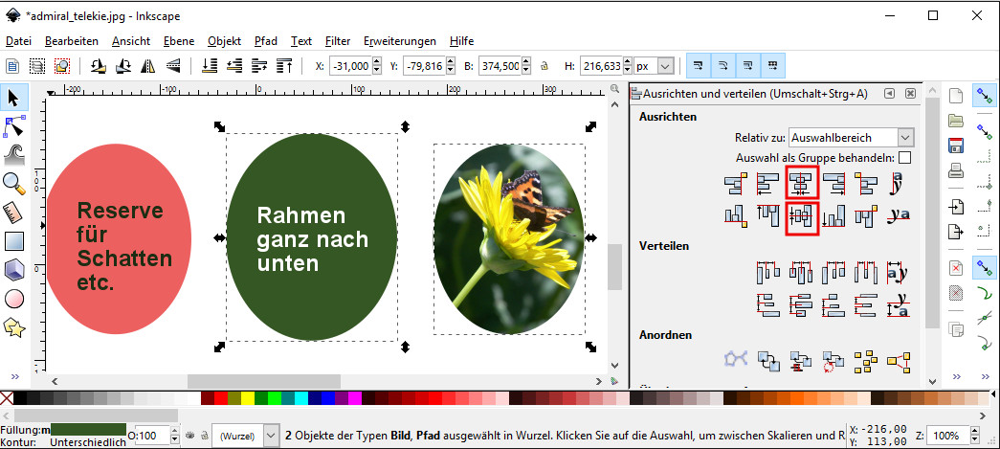Center objects on vertical axis
This screenshot has width=1000, height=449.
click(x=802, y=184)
